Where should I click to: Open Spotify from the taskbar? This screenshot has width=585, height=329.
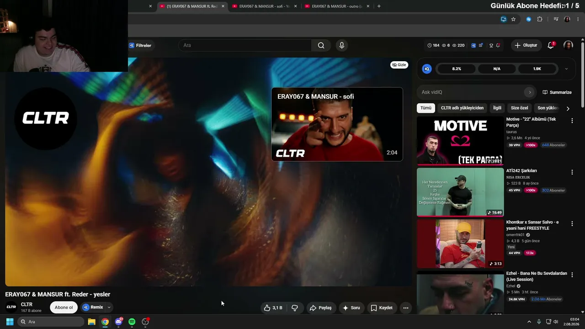pos(132,322)
